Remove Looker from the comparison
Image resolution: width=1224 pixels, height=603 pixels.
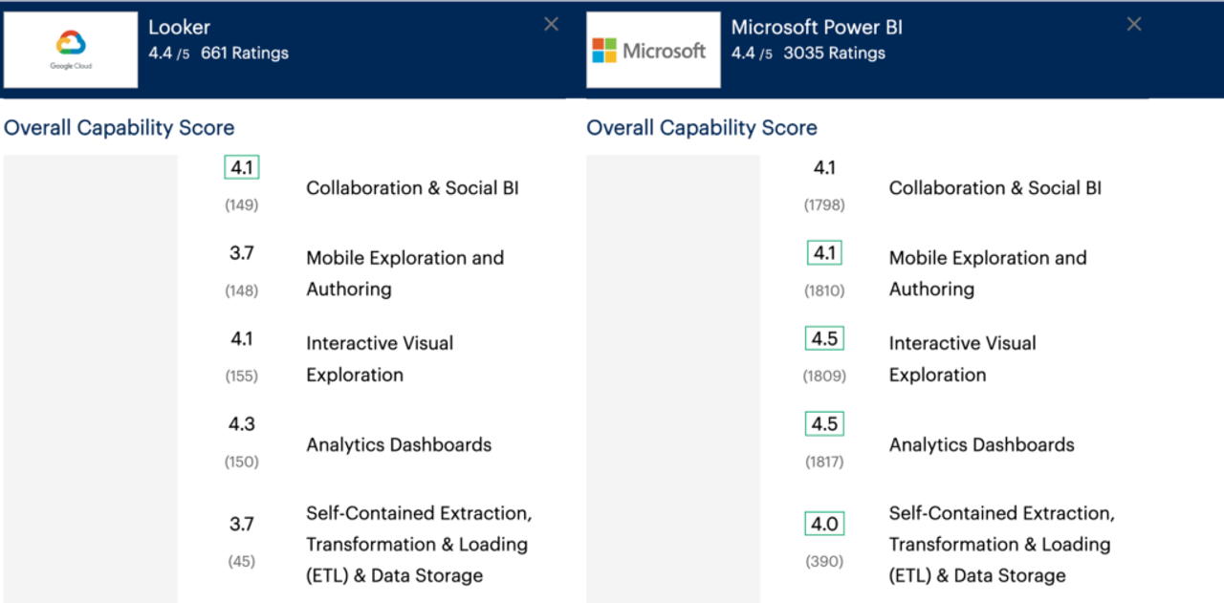pyautogui.click(x=551, y=25)
